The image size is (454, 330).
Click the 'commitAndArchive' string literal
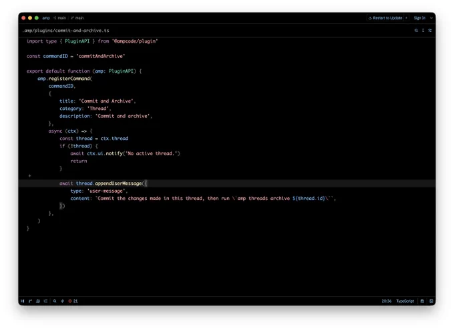pyautogui.click(x=100, y=56)
